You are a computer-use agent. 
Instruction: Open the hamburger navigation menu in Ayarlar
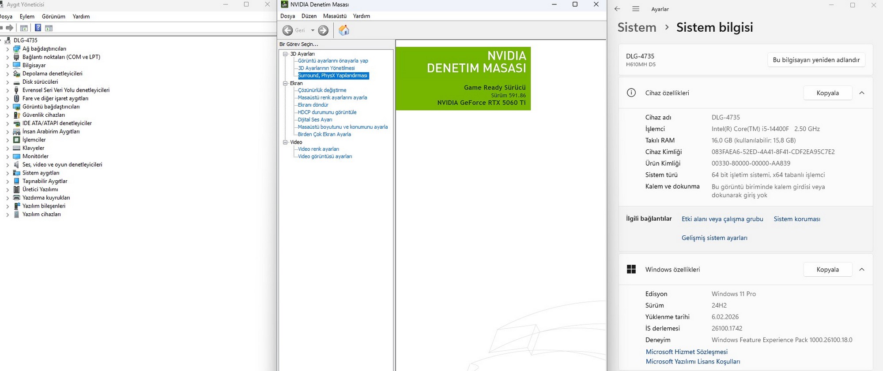(x=636, y=9)
